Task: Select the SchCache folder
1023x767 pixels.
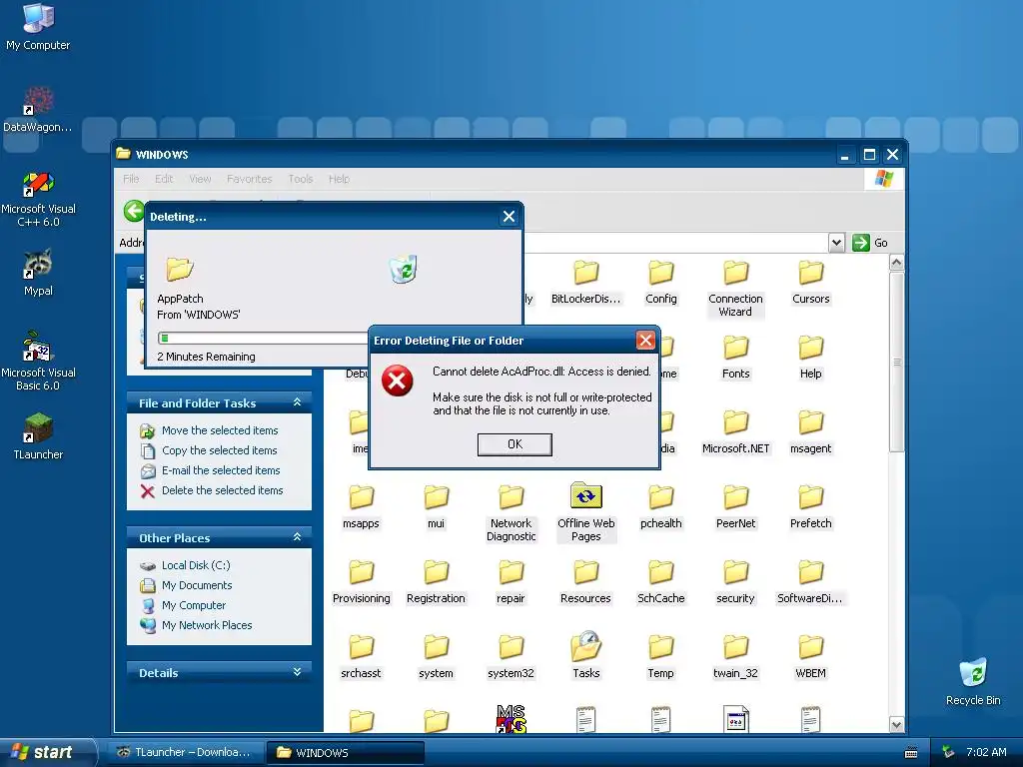Action: [x=661, y=582]
